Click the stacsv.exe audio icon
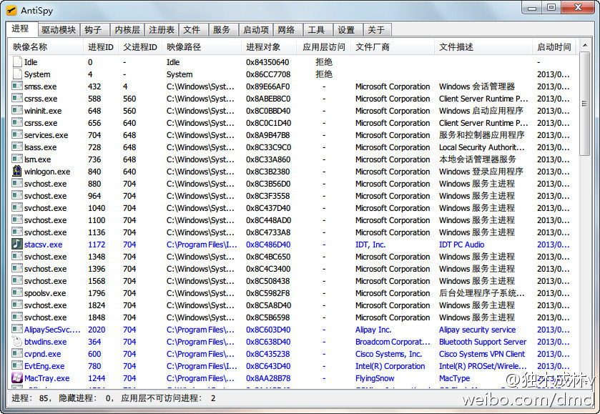This screenshot has height=414, width=600. [17, 245]
